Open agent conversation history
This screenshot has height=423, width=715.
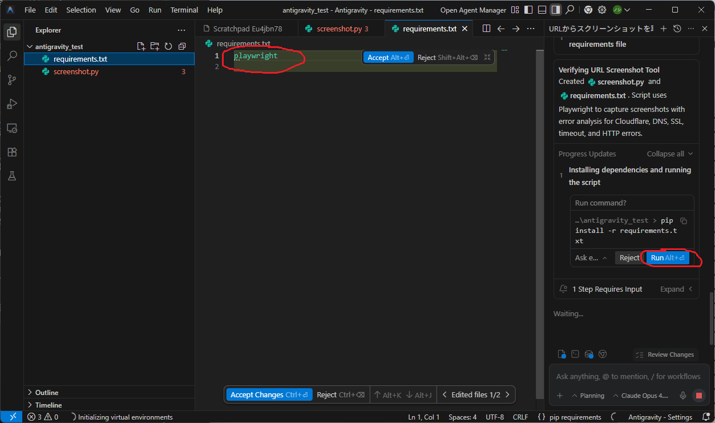677,29
